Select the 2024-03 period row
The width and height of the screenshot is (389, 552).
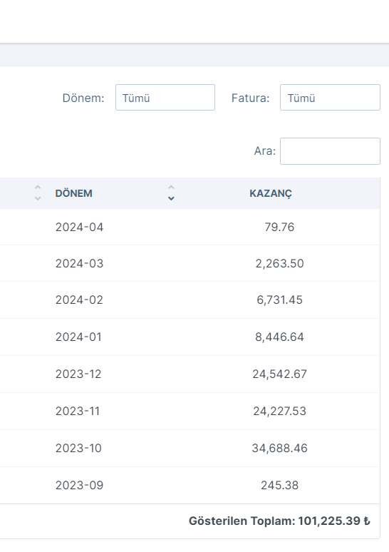pos(190,263)
